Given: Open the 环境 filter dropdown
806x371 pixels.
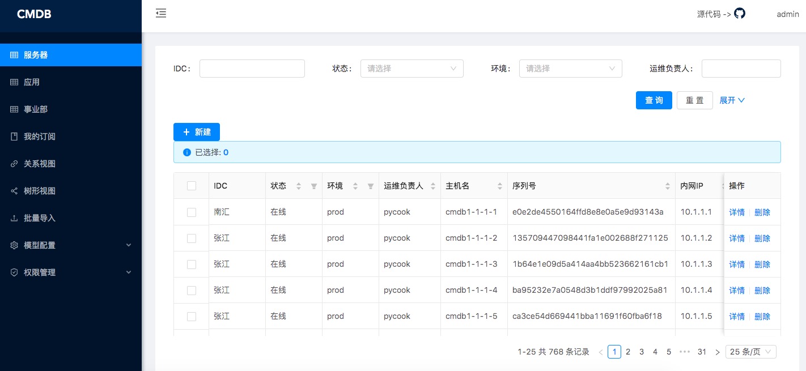Looking at the screenshot, I should coord(570,69).
